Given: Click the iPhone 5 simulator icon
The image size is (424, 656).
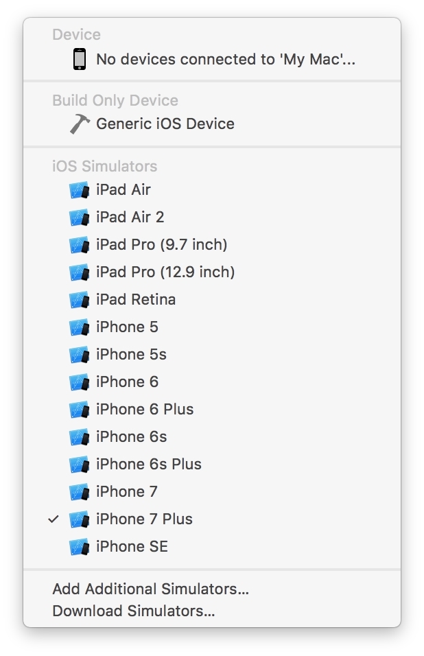Looking at the screenshot, I should click(79, 327).
